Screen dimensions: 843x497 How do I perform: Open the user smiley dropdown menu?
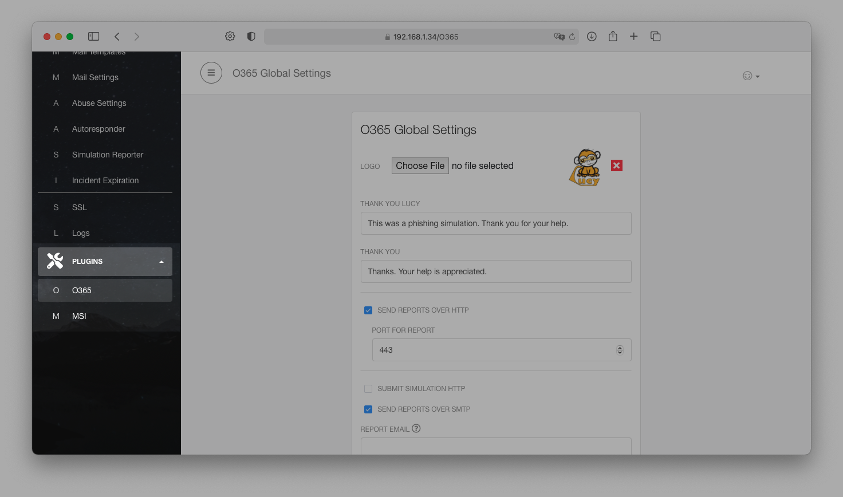751,76
